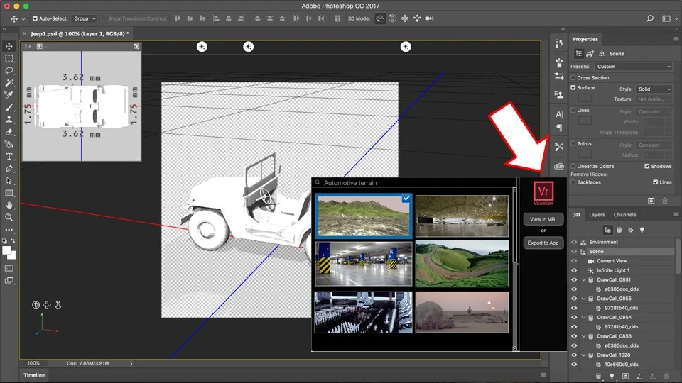Select the Horizontal Type tool

click(9, 156)
